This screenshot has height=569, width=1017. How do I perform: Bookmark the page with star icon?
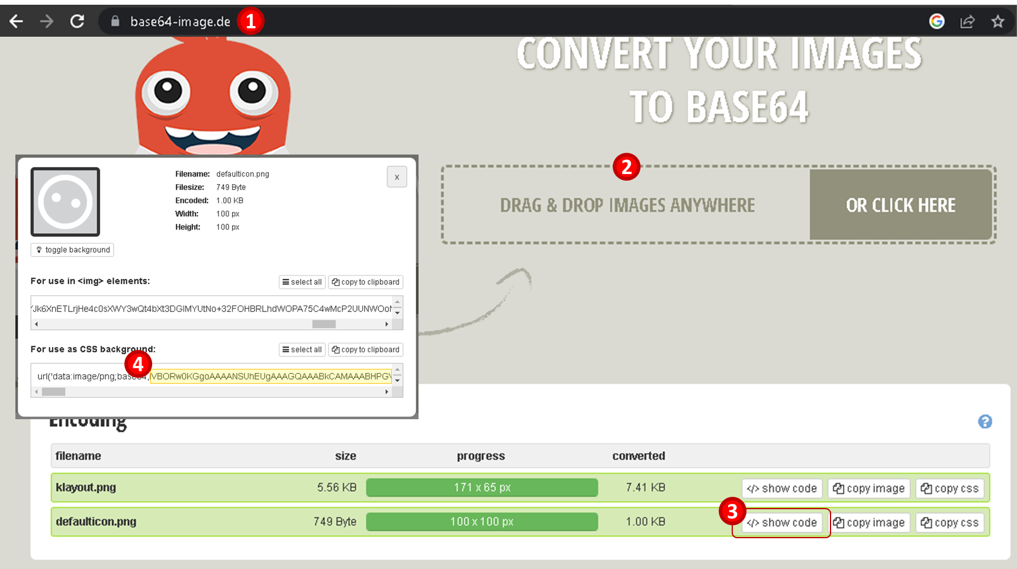click(x=997, y=22)
